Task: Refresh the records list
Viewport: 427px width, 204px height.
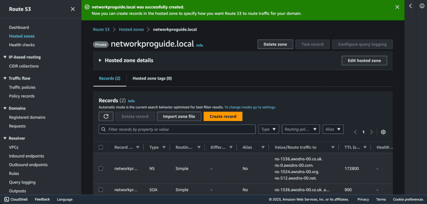Action: click(x=106, y=116)
